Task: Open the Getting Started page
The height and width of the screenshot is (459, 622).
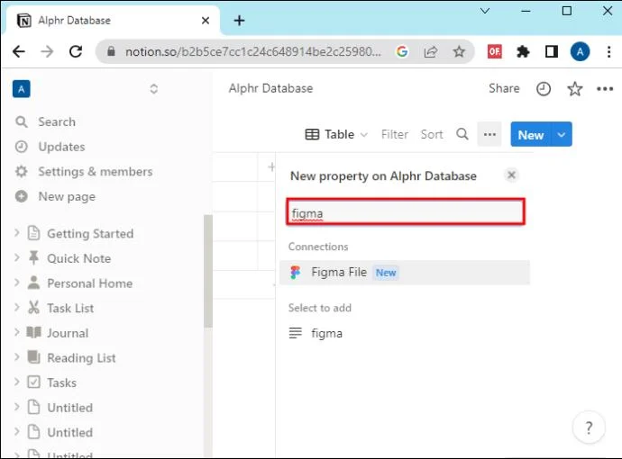Action: (x=90, y=234)
